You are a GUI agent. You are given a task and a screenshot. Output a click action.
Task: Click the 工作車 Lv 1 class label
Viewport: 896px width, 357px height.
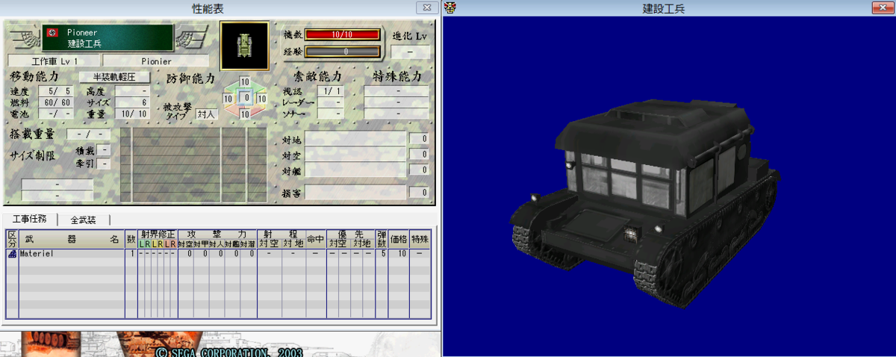[54, 60]
